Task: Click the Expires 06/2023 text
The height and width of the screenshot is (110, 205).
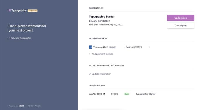Action: point(134,47)
